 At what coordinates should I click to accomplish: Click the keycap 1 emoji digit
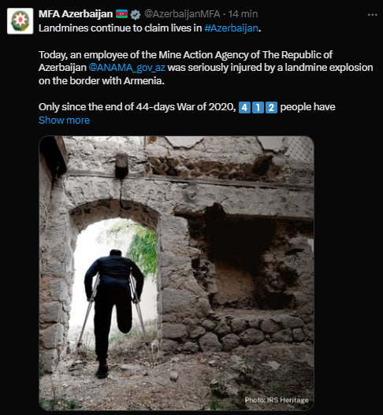point(258,107)
